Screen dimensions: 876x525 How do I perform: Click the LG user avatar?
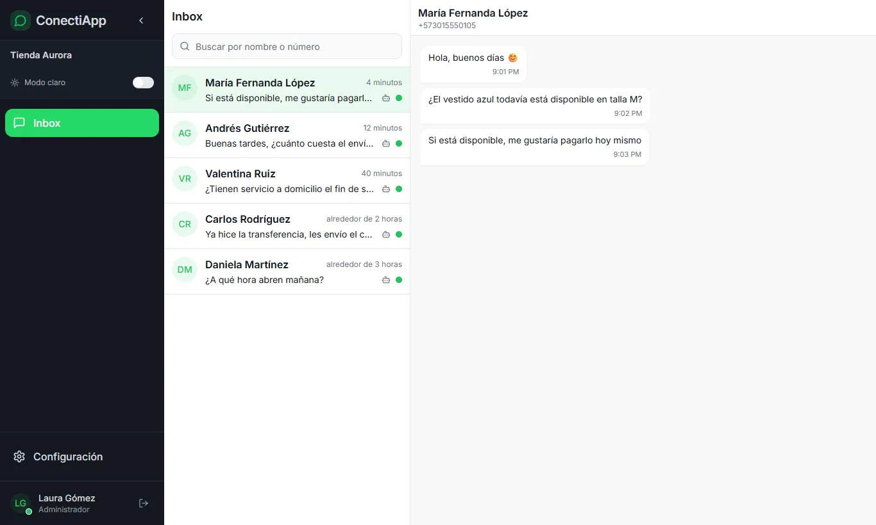click(21, 503)
